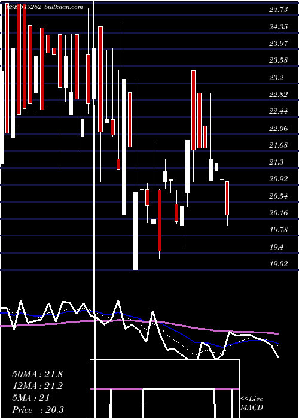Click the <<Live MACD label
The image size is (299, 419).
[252, 403]
